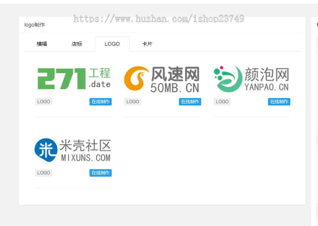Open the 271工程 .date logo thumbnail
This screenshot has height=226, width=318.
pyautogui.click(x=74, y=79)
